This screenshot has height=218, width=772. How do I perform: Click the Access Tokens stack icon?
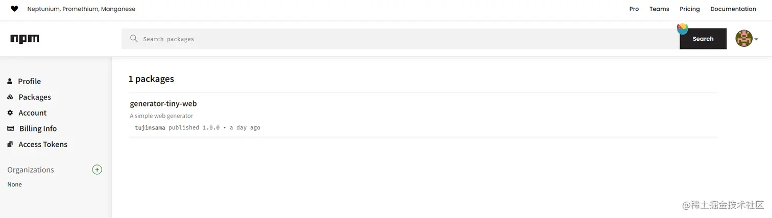tap(10, 144)
